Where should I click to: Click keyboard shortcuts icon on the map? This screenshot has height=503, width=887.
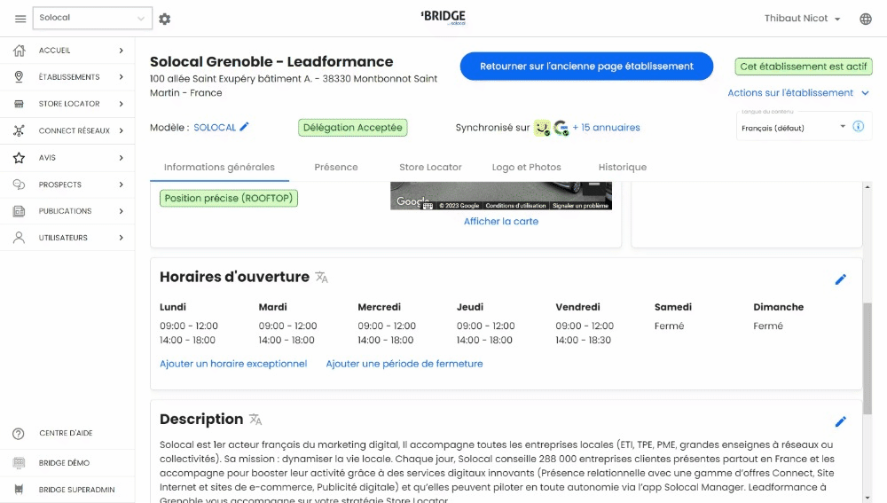click(x=428, y=206)
